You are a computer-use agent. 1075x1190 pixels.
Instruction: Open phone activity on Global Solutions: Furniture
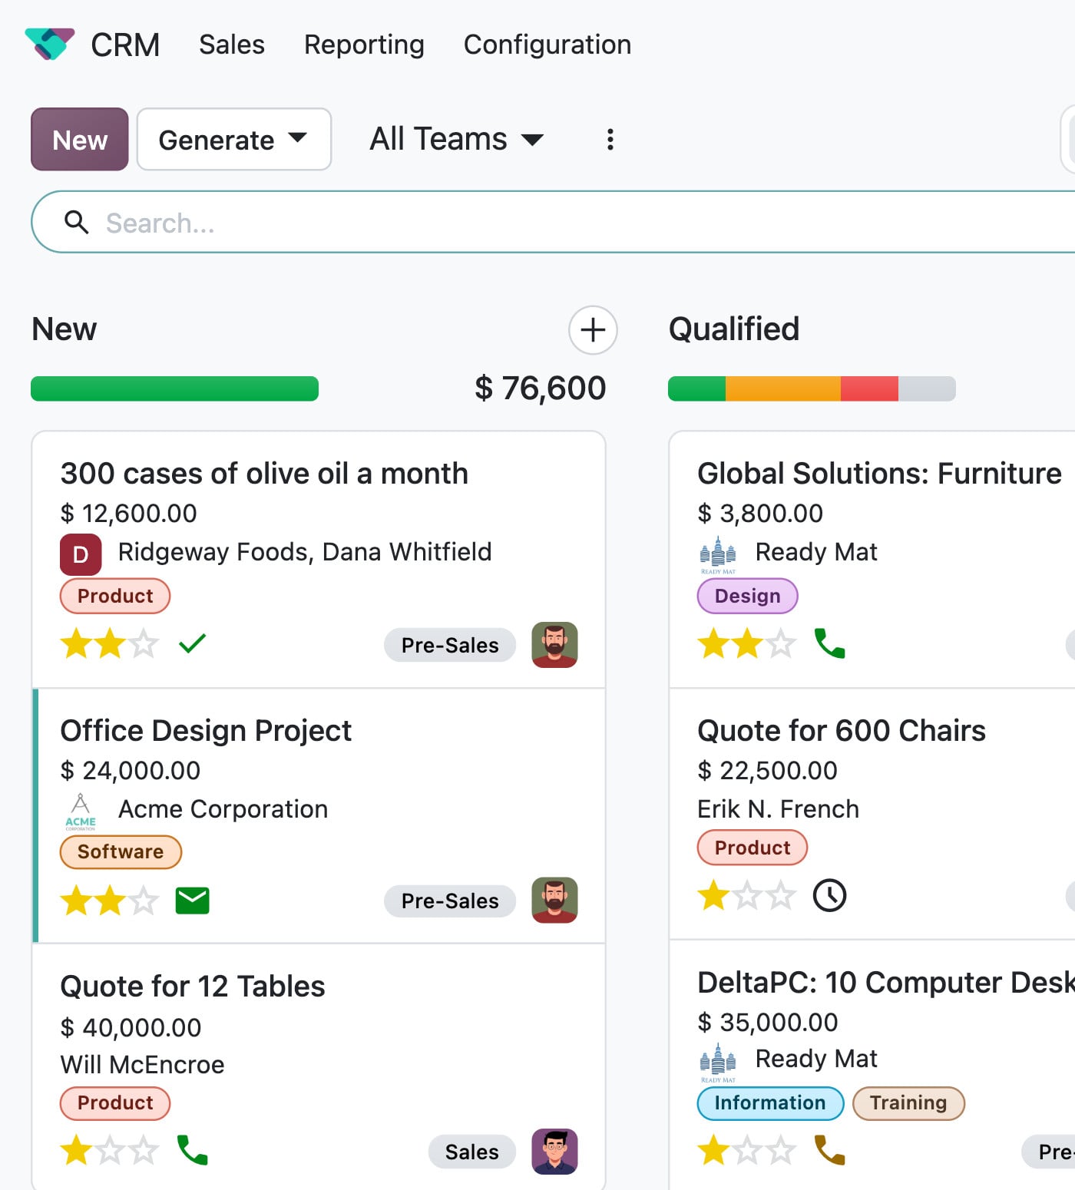829,643
